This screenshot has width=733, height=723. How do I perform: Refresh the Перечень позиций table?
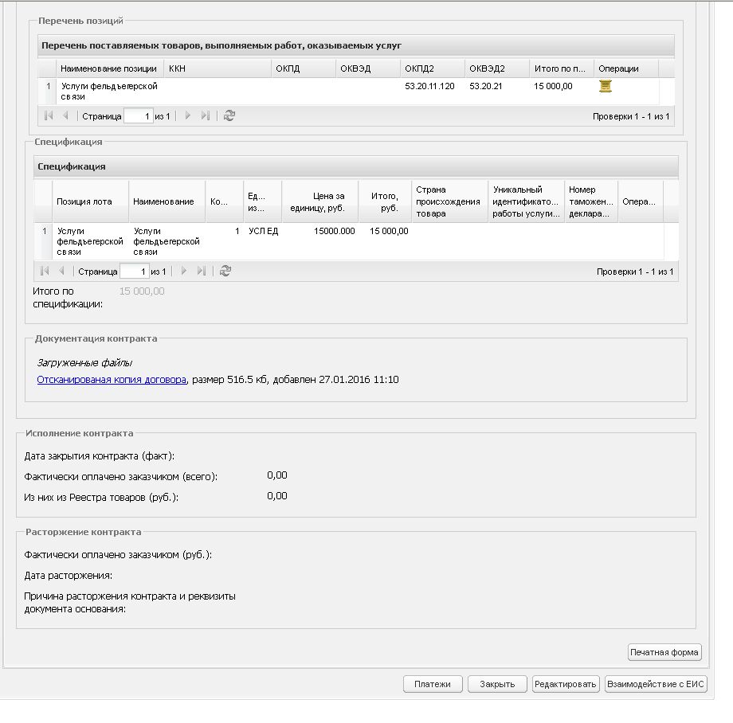click(x=229, y=115)
